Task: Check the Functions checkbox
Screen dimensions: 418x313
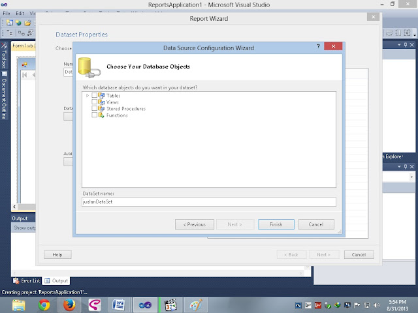Action: (94, 115)
